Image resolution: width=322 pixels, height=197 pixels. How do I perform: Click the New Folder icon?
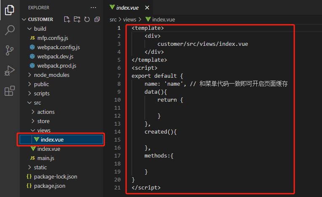(77, 19)
